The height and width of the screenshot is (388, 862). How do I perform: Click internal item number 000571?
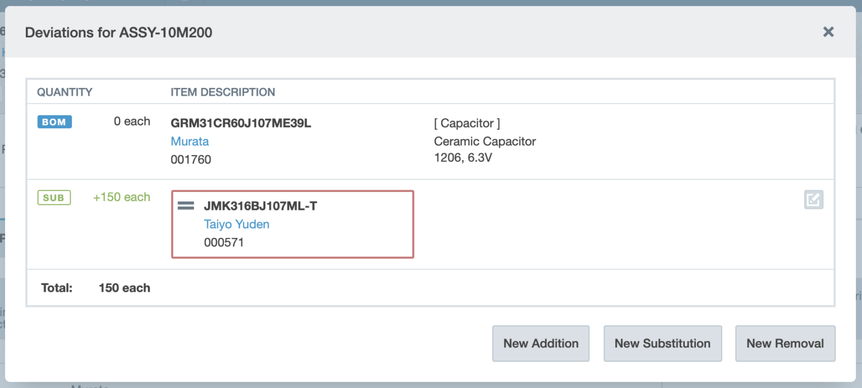(224, 242)
